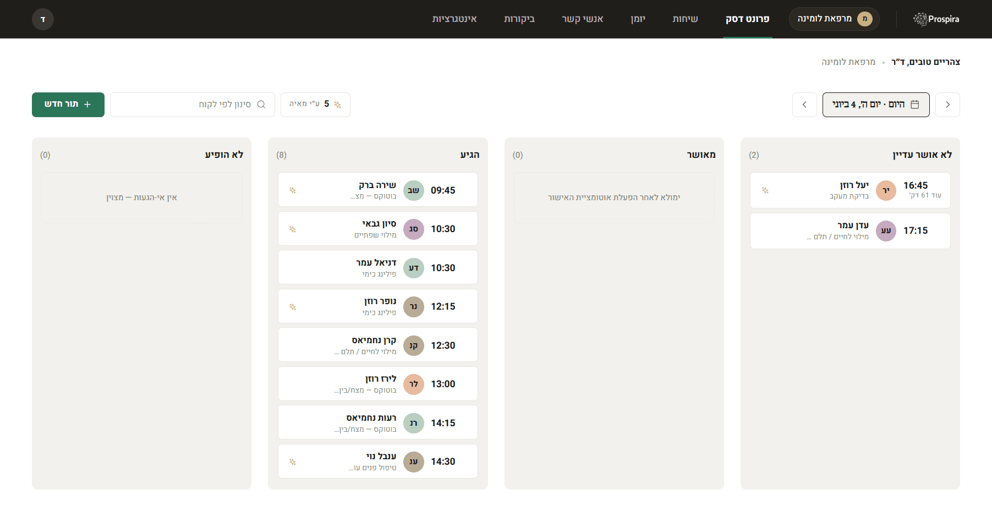The height and width of the screenshot is (506, 992).
Task: Click the עע avatar of עדן עמר
Action: (886, 231)
